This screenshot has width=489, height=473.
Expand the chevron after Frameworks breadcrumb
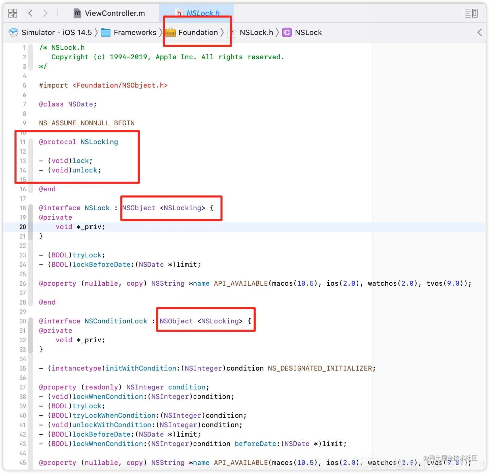(161, 32)
